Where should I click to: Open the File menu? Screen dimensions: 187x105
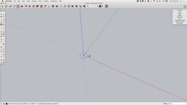click(x=15, y=1)
